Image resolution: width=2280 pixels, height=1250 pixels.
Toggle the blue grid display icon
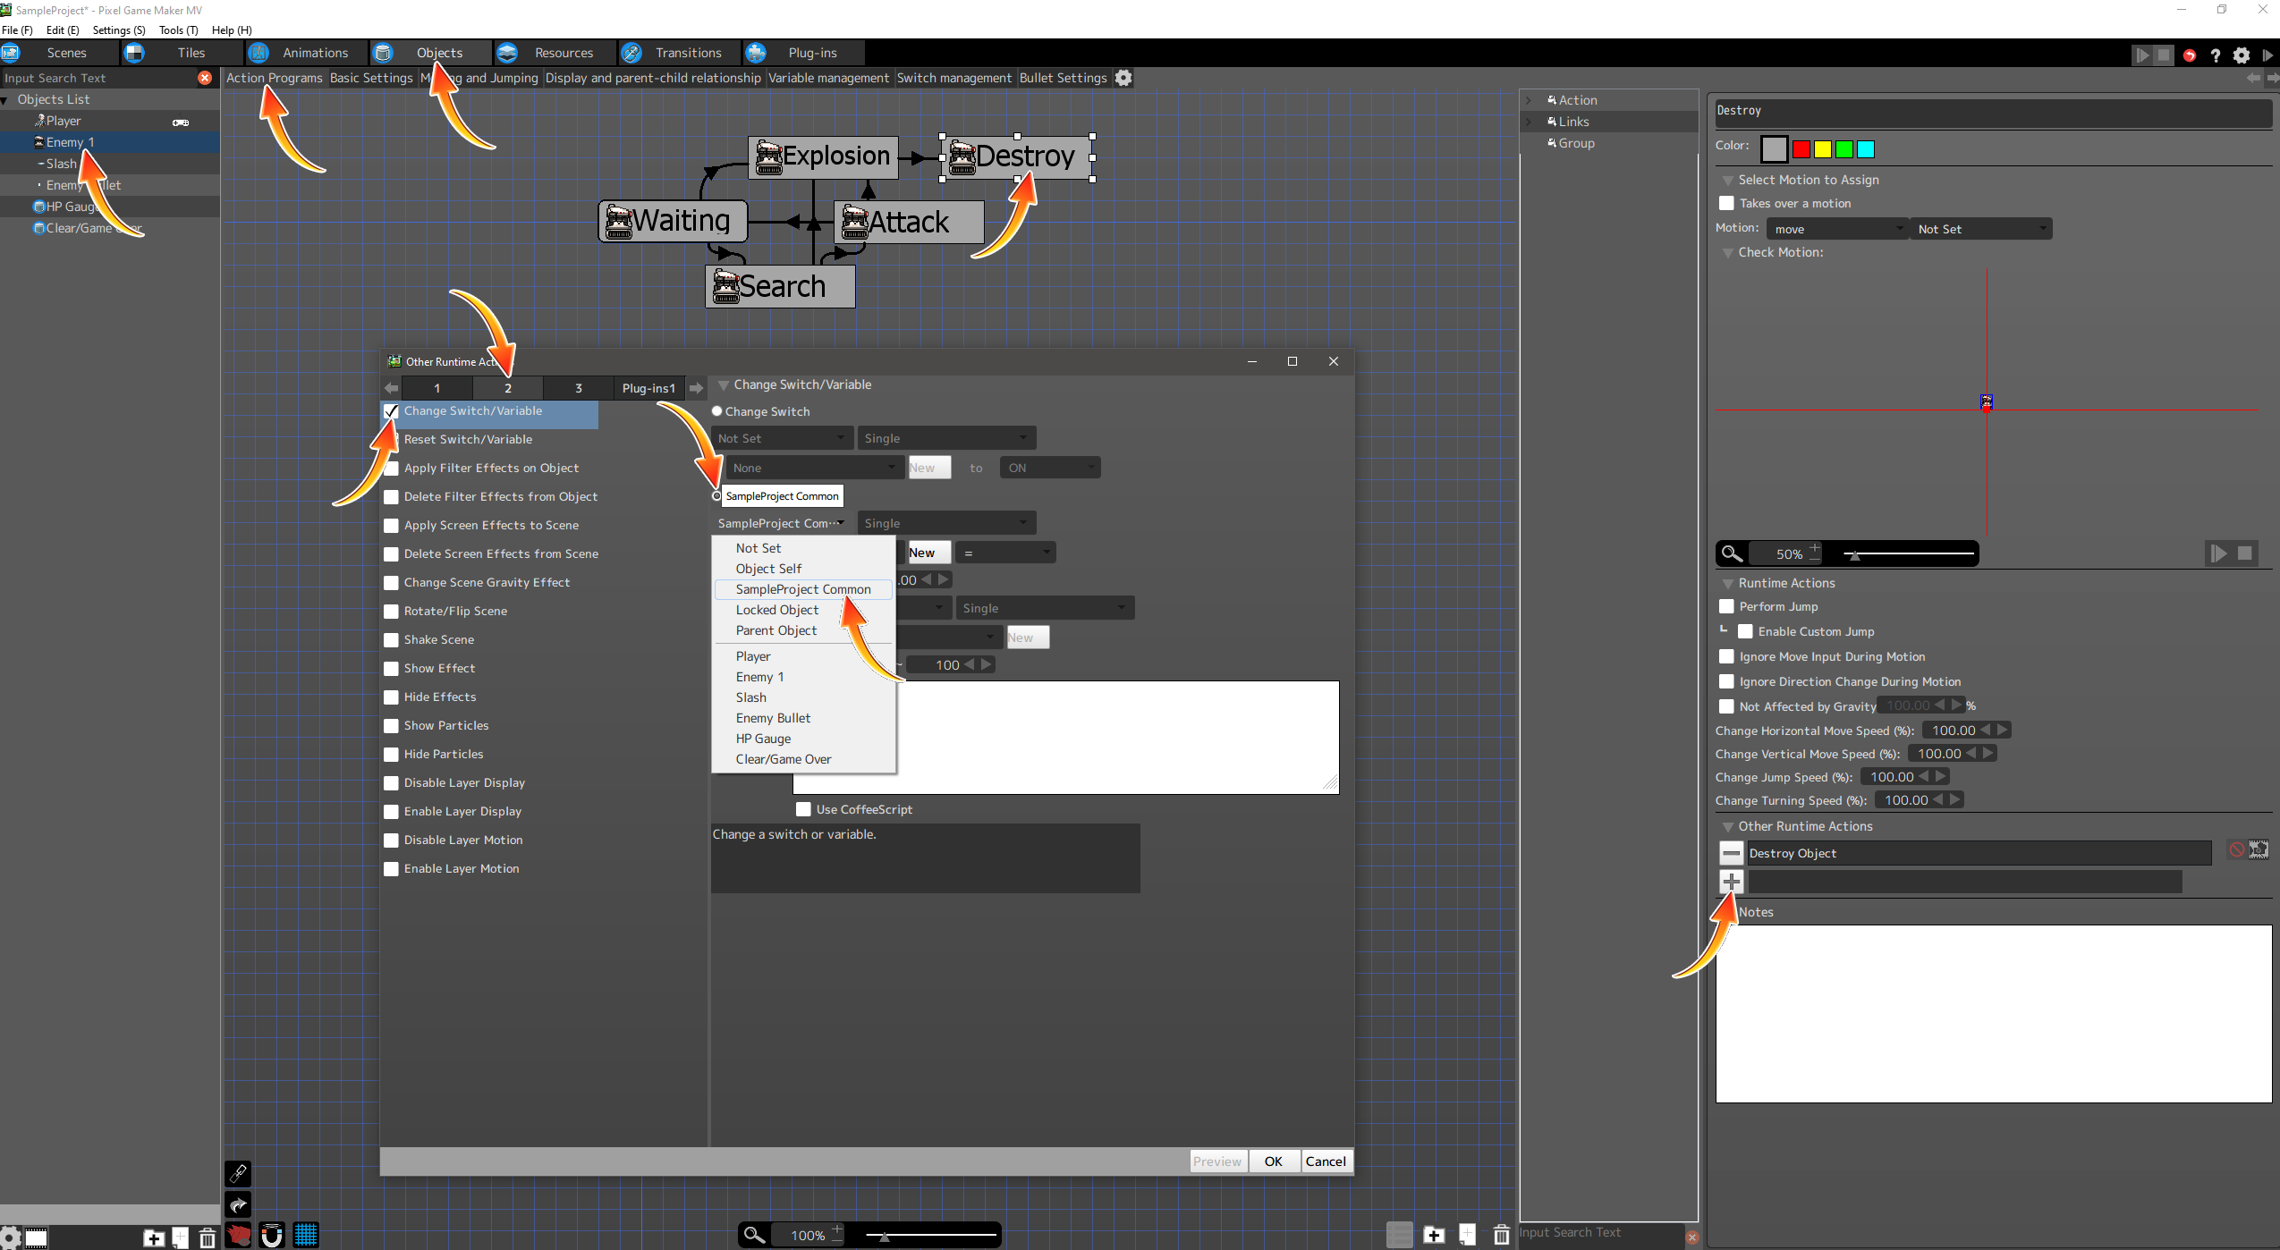(306, 1235)
